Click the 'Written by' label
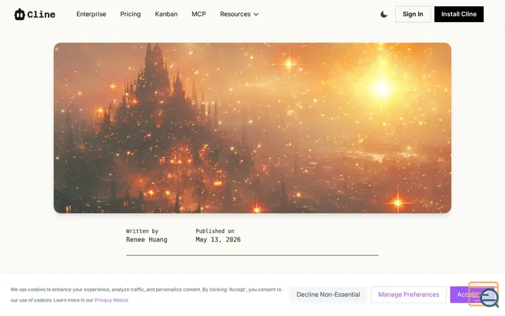 [x=142, y=231]
